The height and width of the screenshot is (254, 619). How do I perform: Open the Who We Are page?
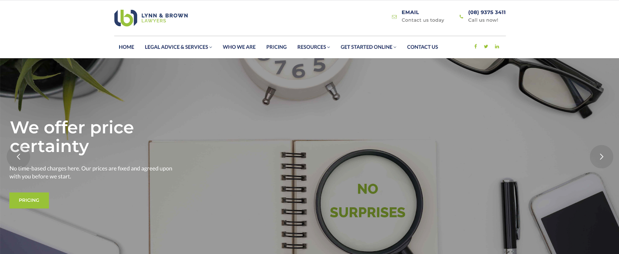239,47
